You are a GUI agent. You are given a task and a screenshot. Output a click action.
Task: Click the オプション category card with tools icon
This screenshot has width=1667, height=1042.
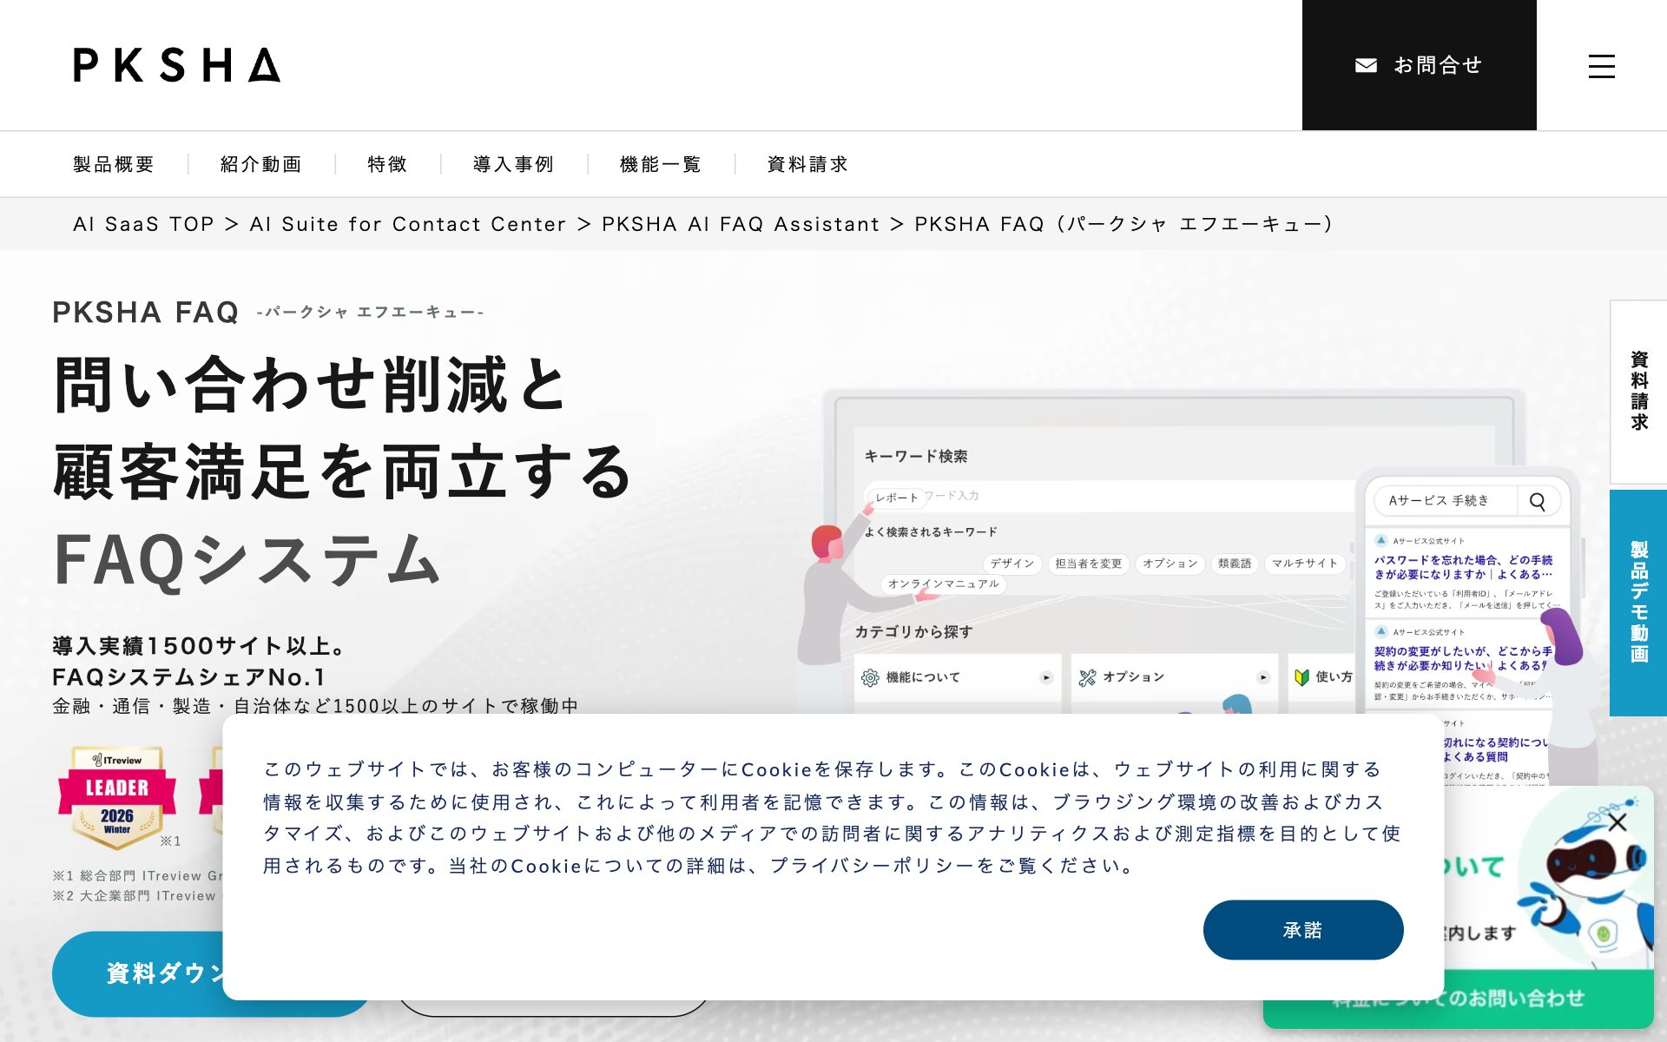coord(1174,677)
